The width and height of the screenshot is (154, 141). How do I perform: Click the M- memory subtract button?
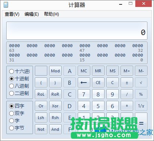[x=141, y=71]
